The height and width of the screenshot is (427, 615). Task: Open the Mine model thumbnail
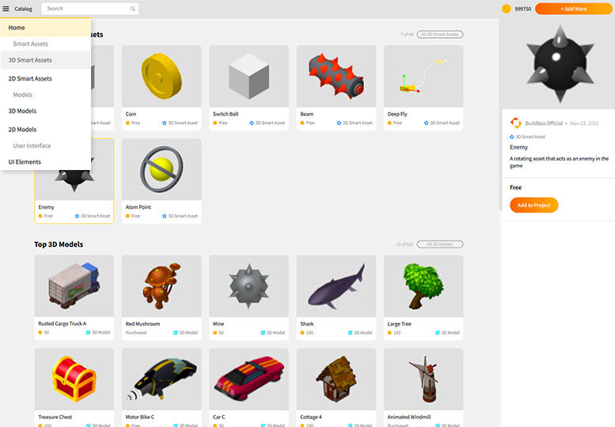pos(249,286)
